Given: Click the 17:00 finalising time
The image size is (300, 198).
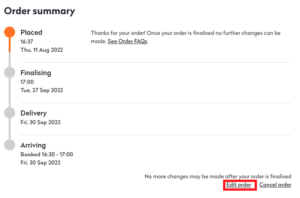Looking at the screenshot, I should pyautogui.click(x=27, y=82).
